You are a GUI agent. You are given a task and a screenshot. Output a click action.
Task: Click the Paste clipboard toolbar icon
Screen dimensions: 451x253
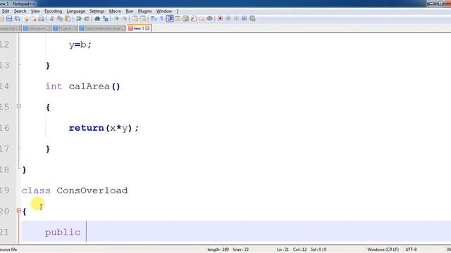click(68, 19)
